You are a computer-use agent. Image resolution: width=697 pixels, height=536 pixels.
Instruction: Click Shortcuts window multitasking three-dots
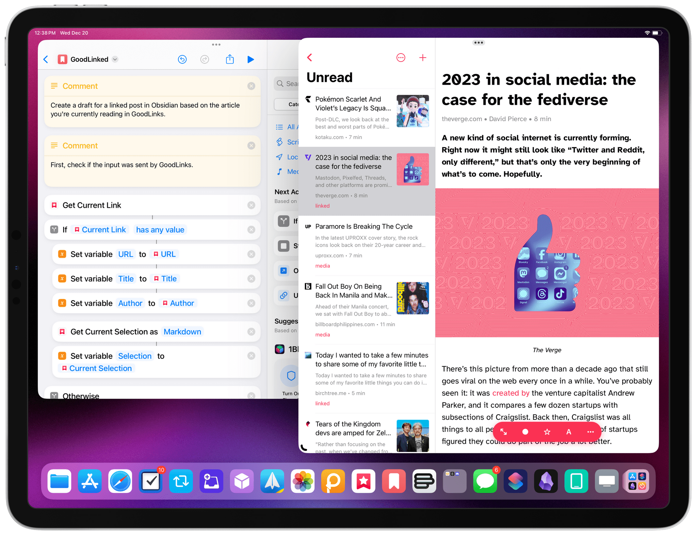[x=216, y=45]
